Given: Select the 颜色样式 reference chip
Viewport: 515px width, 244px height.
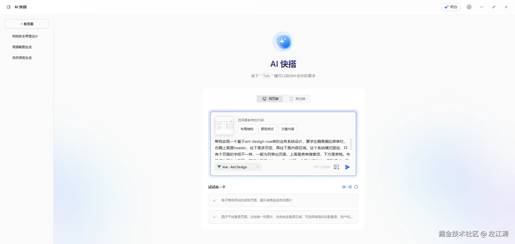Looking at the screenshot, I should click(x=267, y=129).
